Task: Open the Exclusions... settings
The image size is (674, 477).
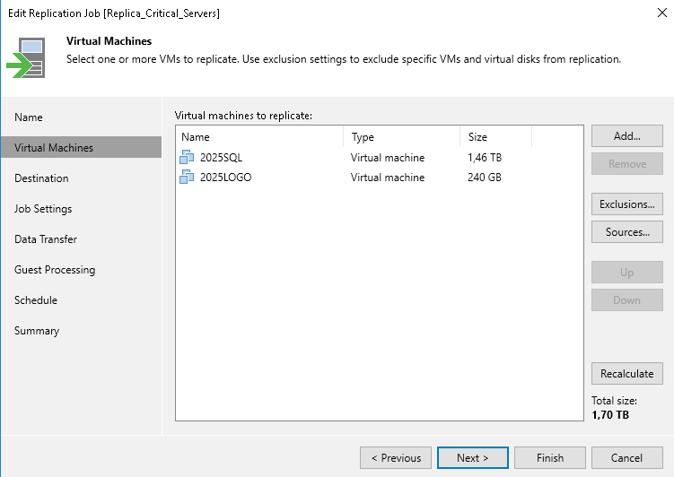Action: 626,204
